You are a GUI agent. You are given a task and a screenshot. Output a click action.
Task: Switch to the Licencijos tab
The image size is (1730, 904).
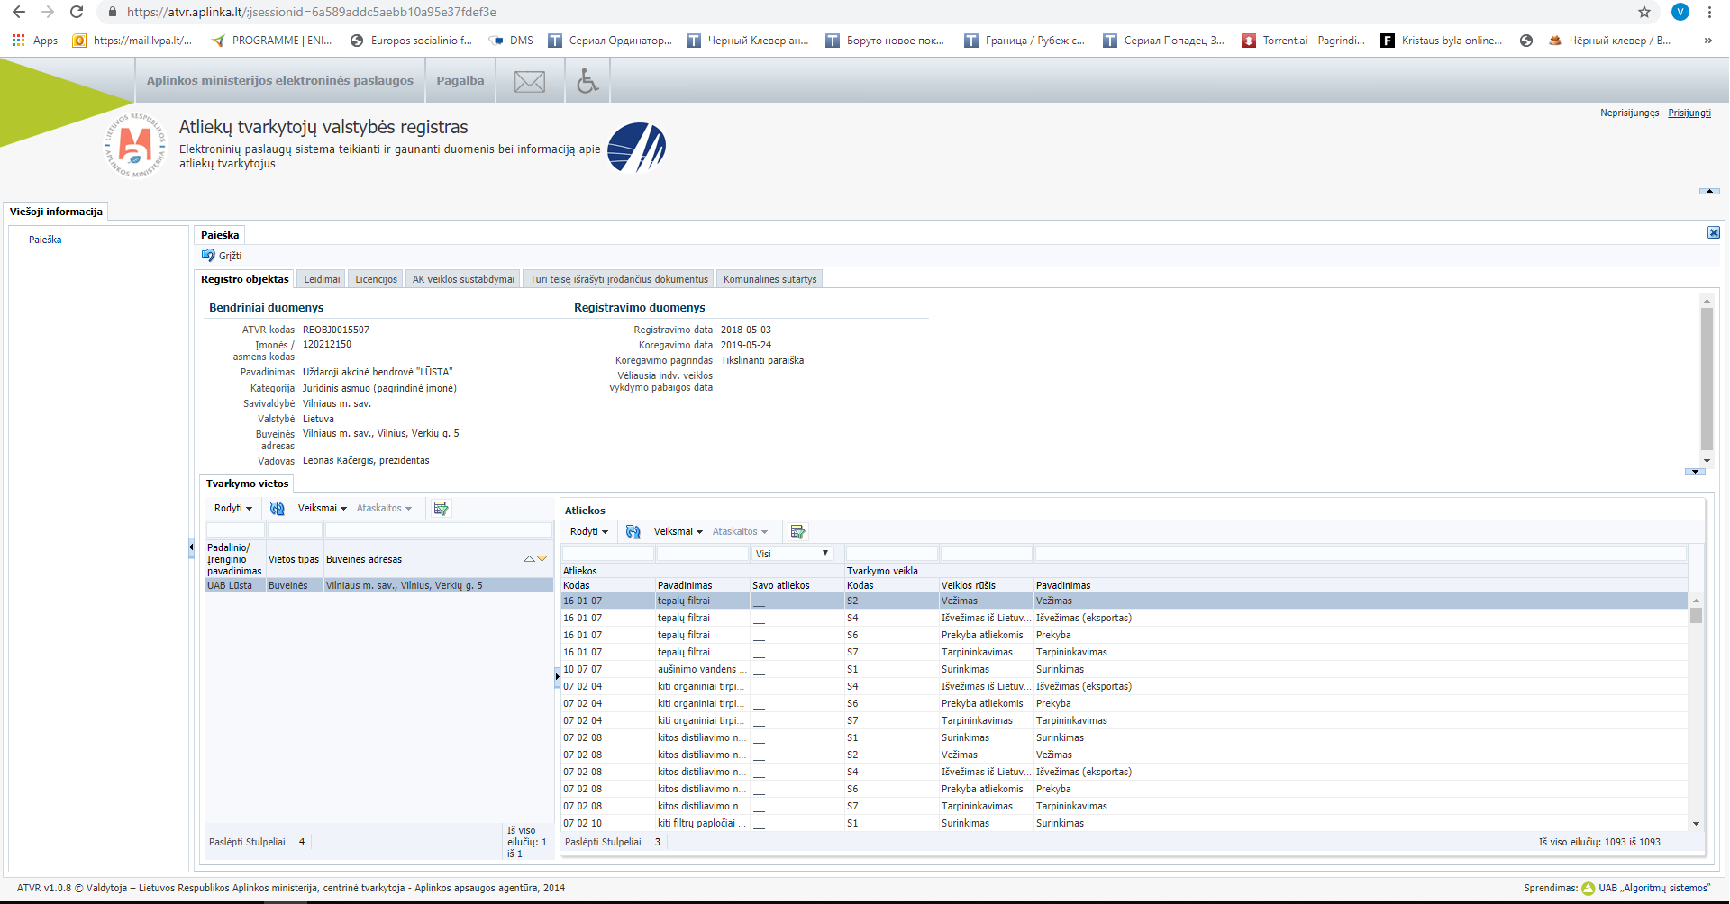pos(376,279)
